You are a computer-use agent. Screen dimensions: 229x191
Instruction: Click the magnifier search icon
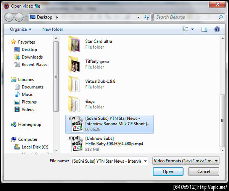pyautogui.click(x=221, y=17)
